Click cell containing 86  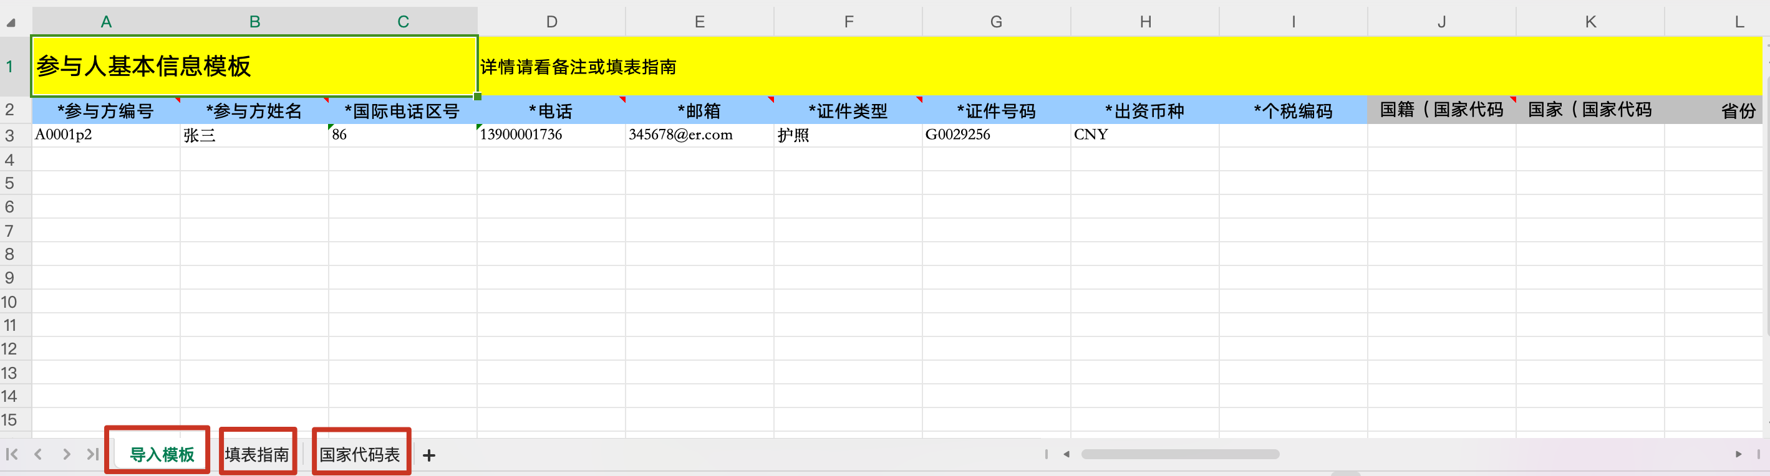tap(403, 135)
